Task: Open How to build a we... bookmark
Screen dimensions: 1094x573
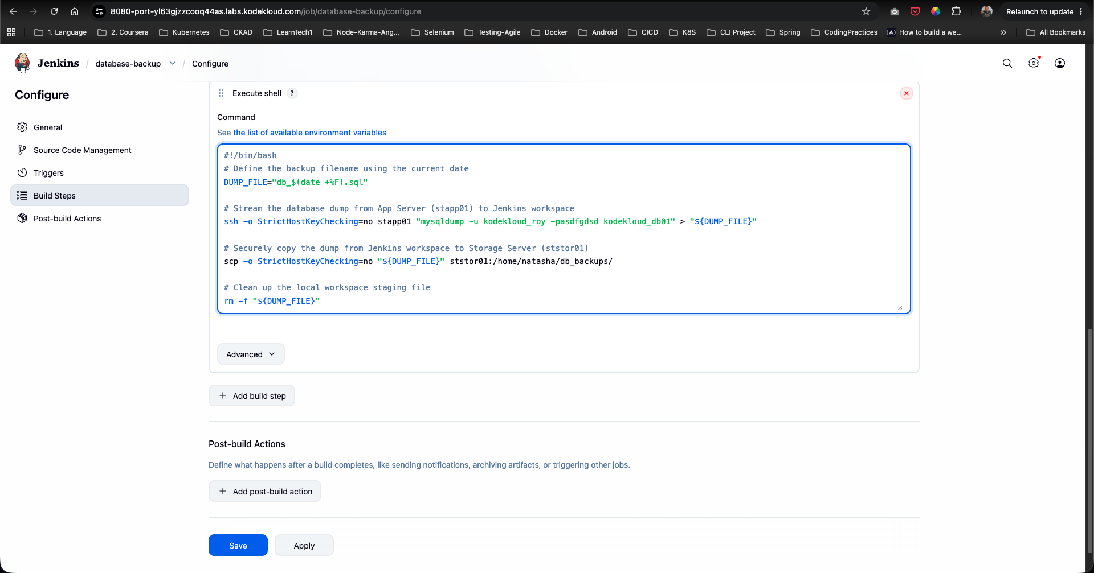Action: (x=924, y=32)
